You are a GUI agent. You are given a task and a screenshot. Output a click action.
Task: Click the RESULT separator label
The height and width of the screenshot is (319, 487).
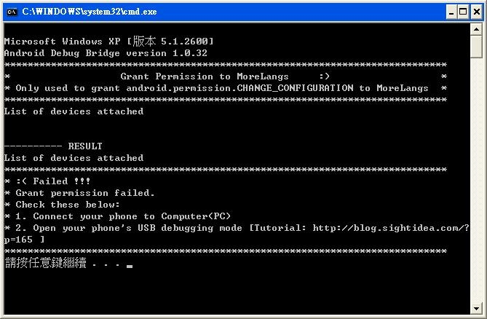(85, 146)
